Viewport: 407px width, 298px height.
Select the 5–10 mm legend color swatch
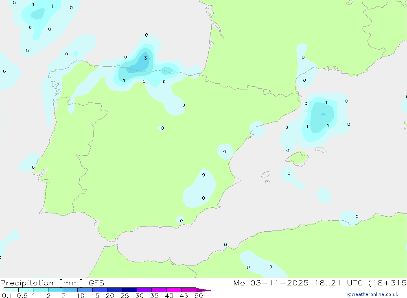click(x=70, y=290)
